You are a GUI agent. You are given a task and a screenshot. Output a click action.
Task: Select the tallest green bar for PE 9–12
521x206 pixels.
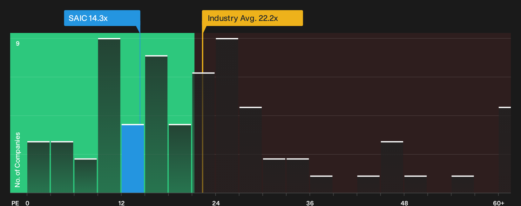pos(109,115)
